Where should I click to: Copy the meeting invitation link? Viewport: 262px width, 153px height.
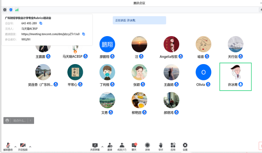(84, 34)
